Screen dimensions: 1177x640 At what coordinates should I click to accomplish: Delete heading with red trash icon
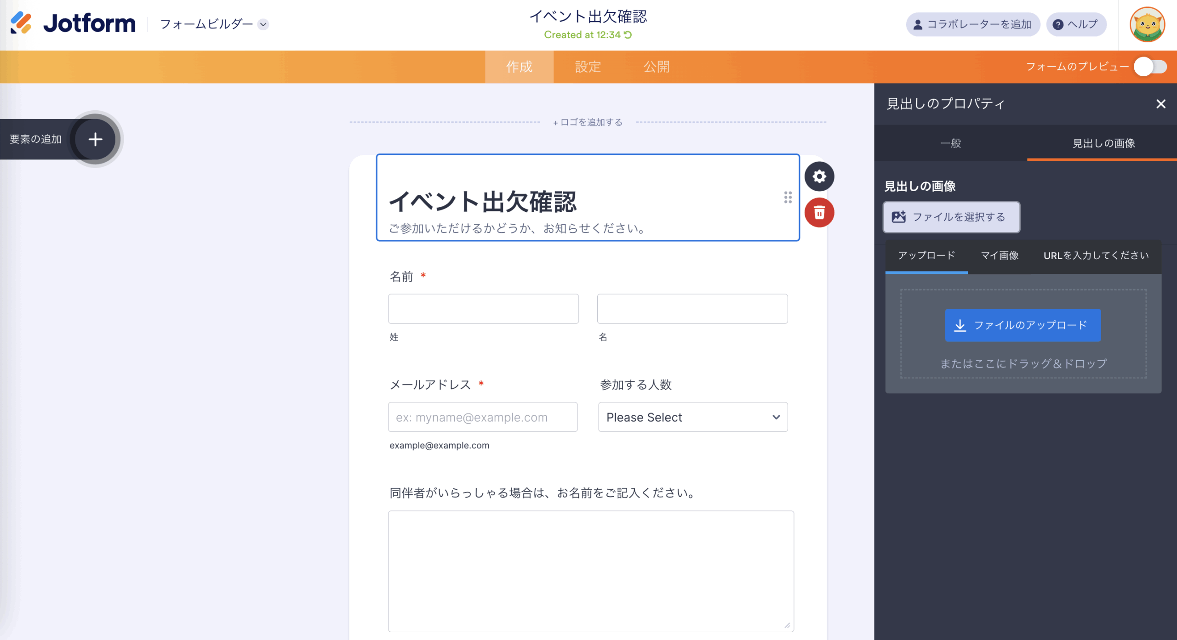[819, 213]
